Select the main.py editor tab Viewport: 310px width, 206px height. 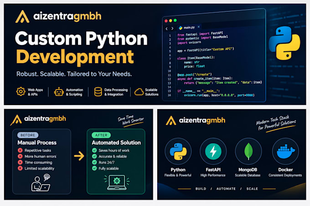tap(186, 28)
